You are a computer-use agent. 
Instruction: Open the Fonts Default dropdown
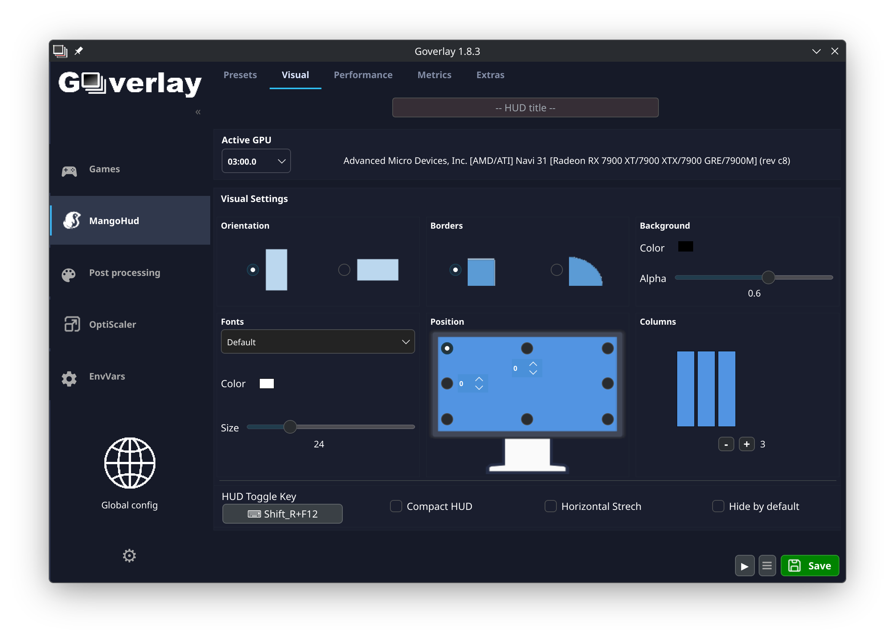318,341
